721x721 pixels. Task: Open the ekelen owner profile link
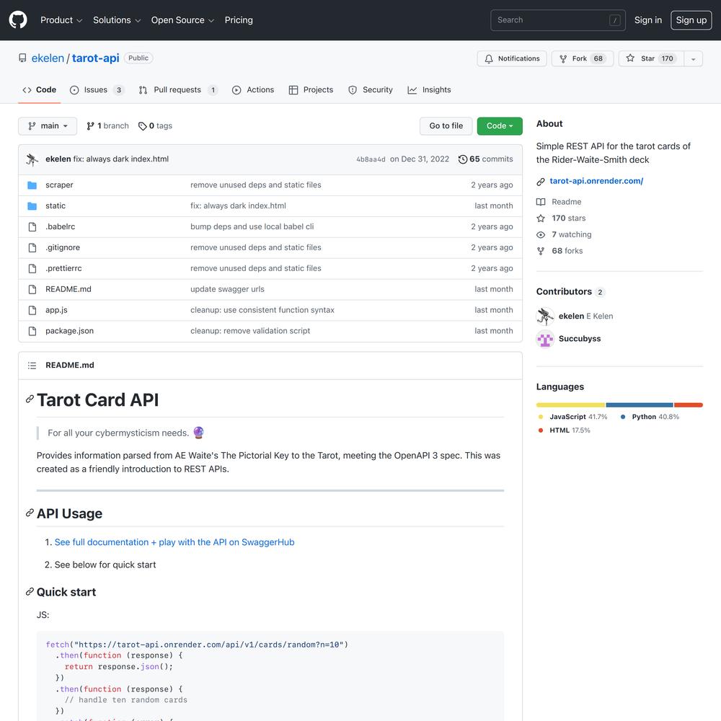point(48,58)
